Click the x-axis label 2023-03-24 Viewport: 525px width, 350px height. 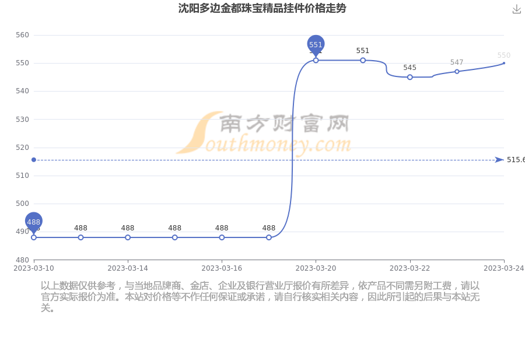click(x=504, y=268)
